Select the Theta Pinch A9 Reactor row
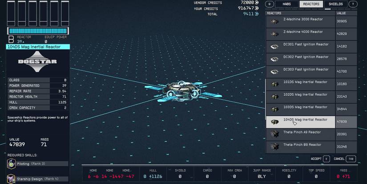This screenshot has height=184, width=367. click(311, 134)
